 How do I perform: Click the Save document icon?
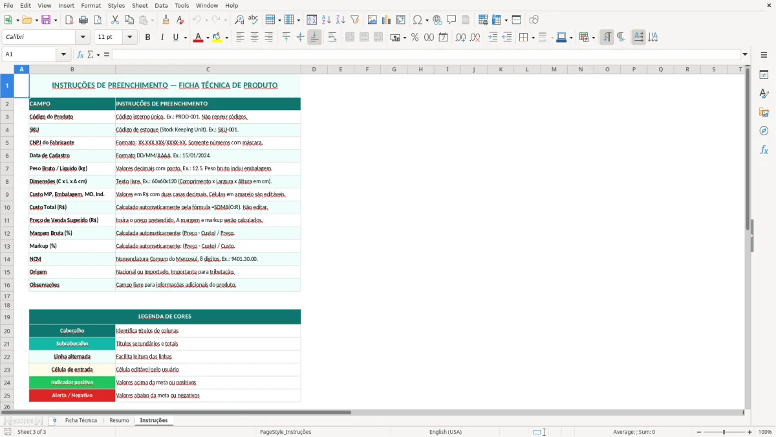(46, 20)
